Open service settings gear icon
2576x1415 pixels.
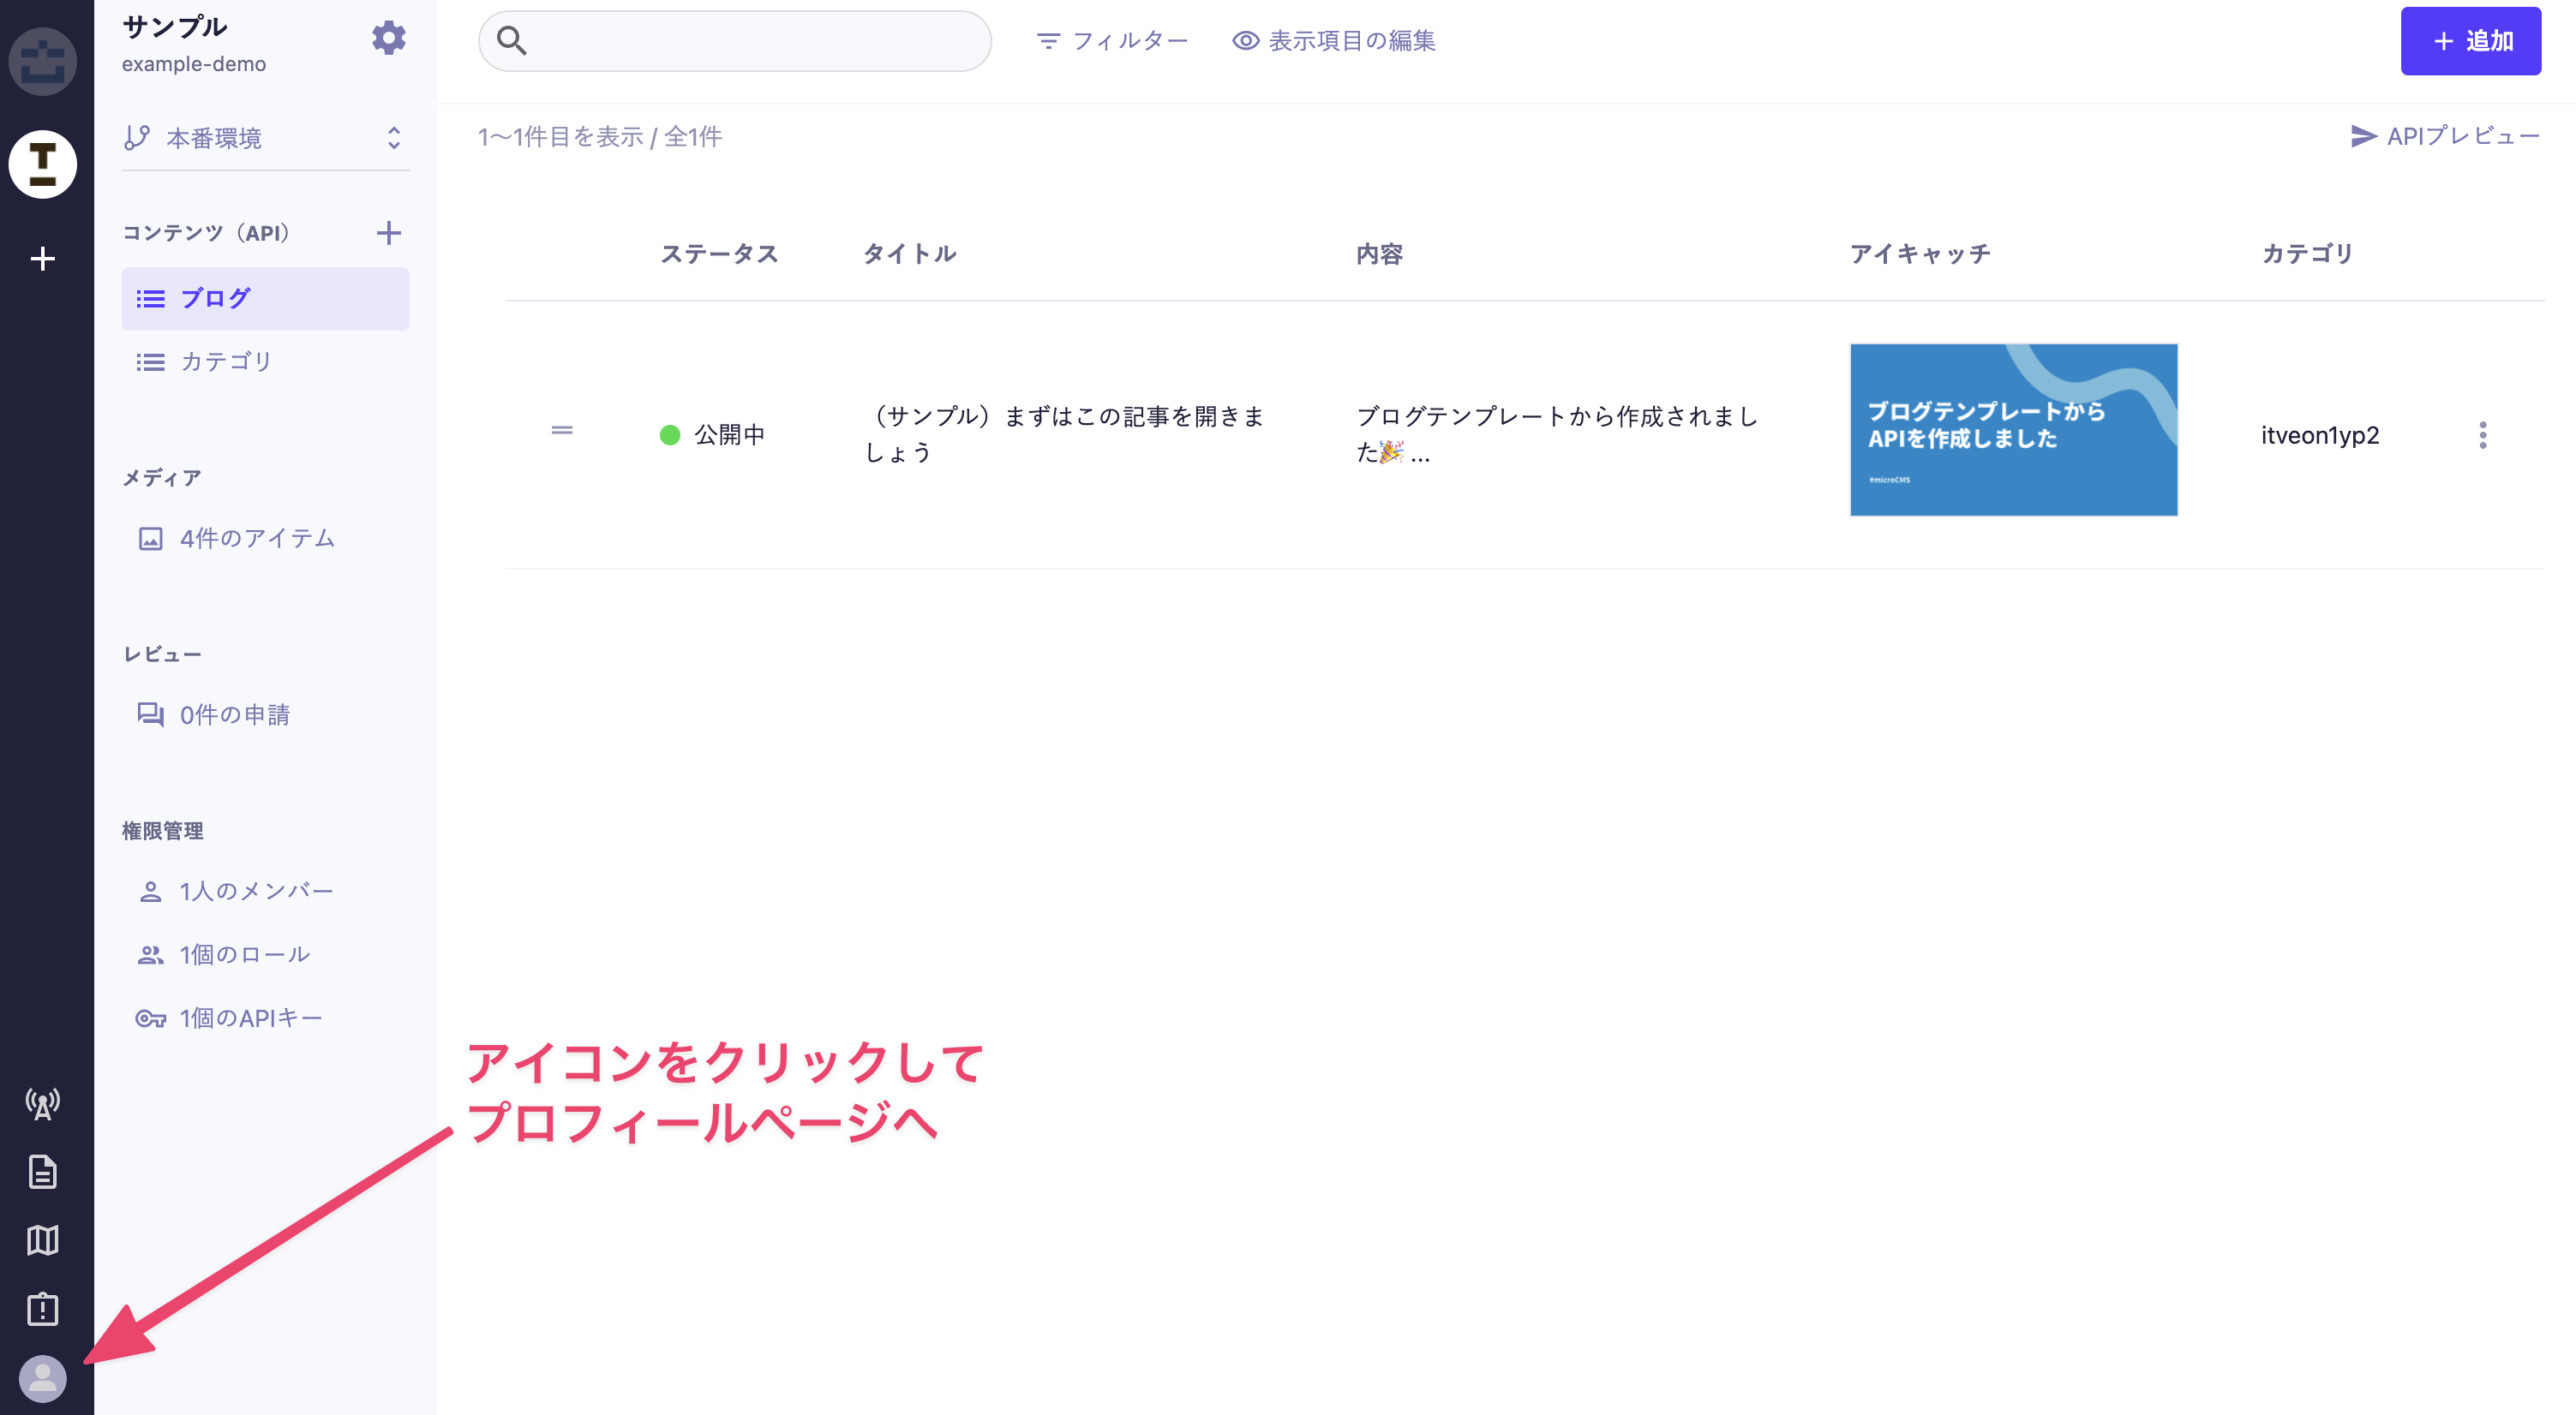(x=389, y=39)
